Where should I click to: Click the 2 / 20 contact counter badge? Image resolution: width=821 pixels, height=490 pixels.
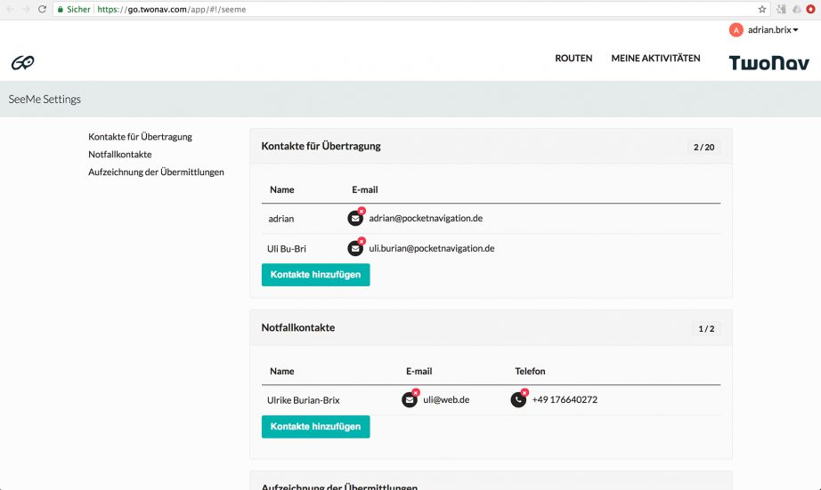[x=703, y=147]
